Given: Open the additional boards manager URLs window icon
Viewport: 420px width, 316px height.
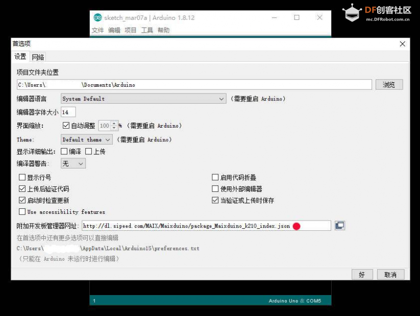Looking at the screenshot, I should click(x=340, y=226).
